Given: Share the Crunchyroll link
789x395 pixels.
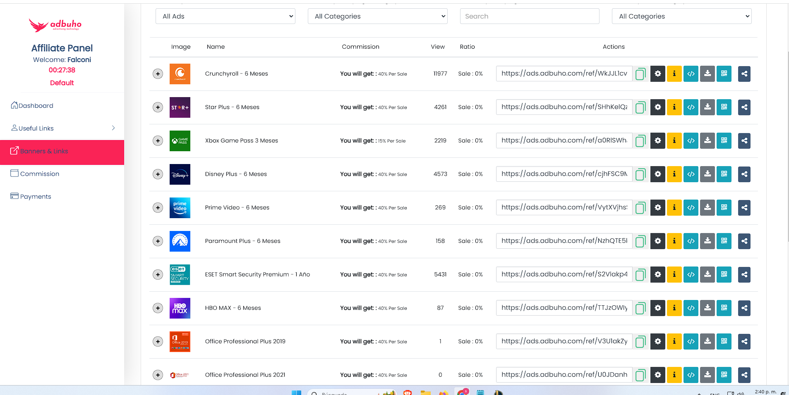Looking at the screenshot, I should click(744, 74).
